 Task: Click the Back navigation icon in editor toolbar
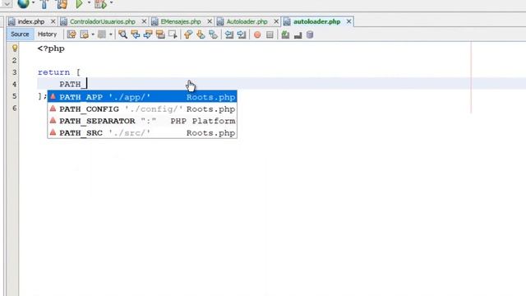(84, 35)
